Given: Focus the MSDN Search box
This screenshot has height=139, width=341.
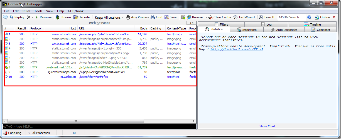Looking at the screenshot, I should tap(291, 17).
